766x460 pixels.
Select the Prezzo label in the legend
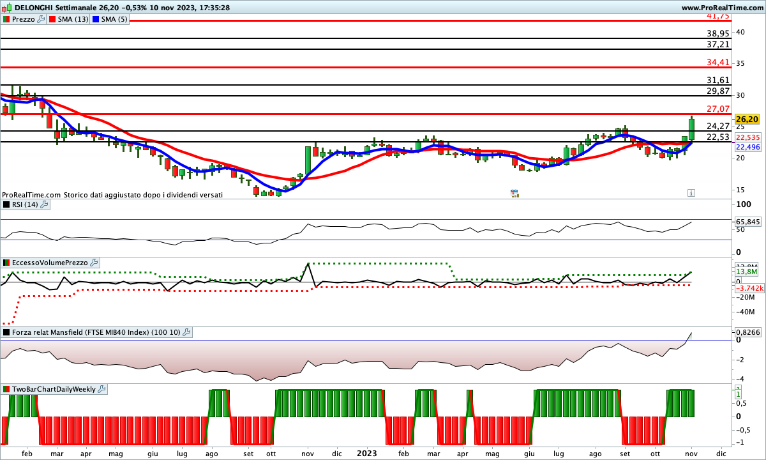(x=24, y=19)
